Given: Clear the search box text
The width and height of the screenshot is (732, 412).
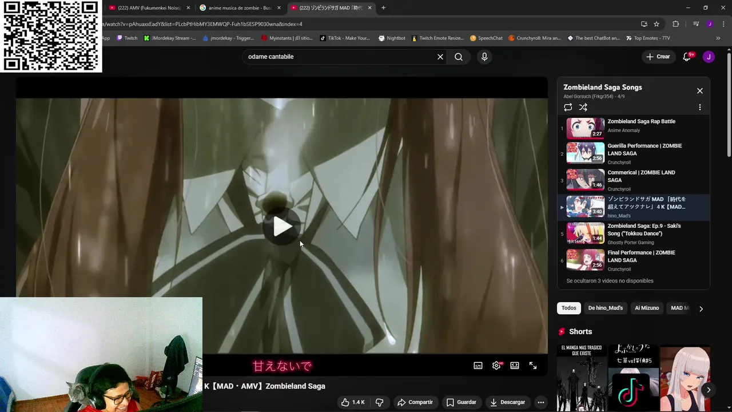Looking at the screenshot, I should click(x=440, y=57).
